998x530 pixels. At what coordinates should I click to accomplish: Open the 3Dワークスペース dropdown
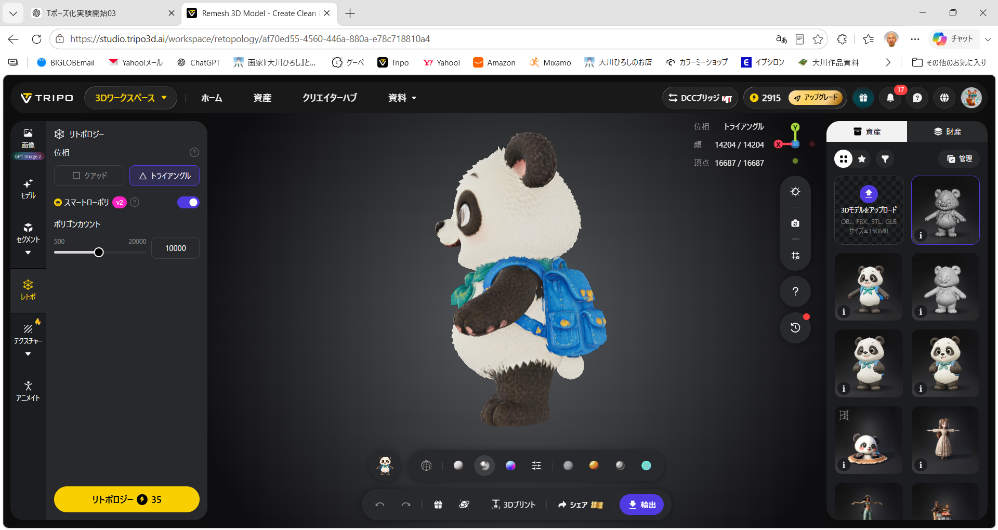click(130, 98)
